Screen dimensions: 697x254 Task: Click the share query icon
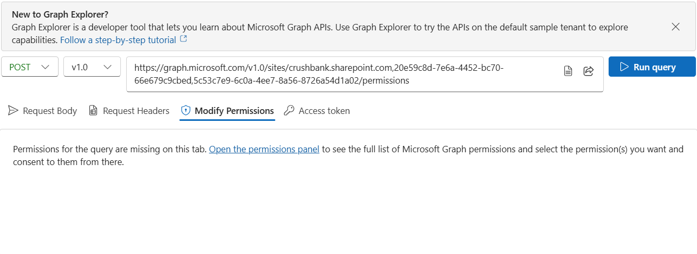tap(588, 71)
